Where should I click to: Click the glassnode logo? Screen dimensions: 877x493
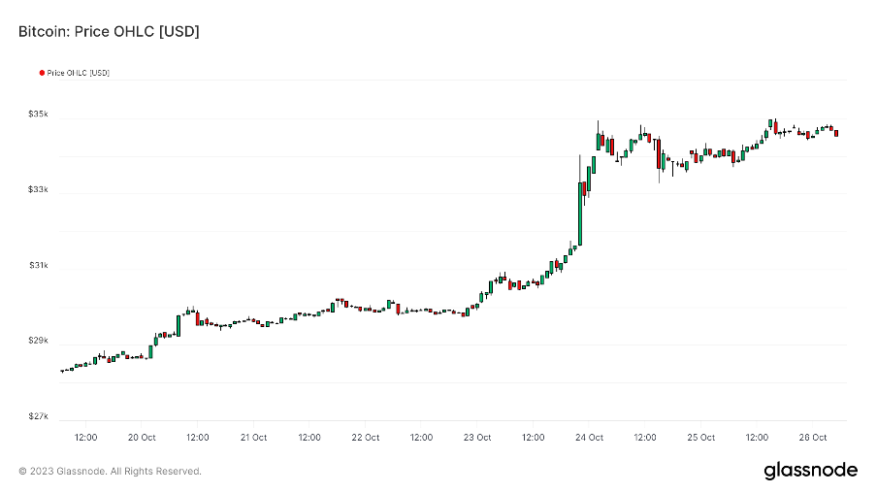tap(810, 471)
